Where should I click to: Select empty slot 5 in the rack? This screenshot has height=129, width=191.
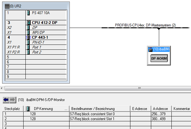click(x=35, y=57)
